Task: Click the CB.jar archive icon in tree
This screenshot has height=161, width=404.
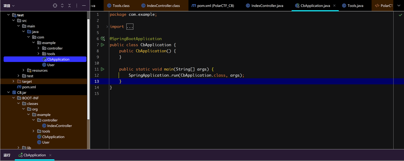Action: pyautogui.click(x=14, y=93)
